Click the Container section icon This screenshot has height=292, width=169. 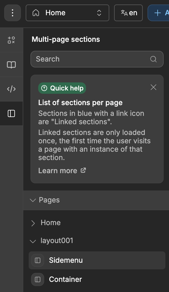tap(38, 279)
